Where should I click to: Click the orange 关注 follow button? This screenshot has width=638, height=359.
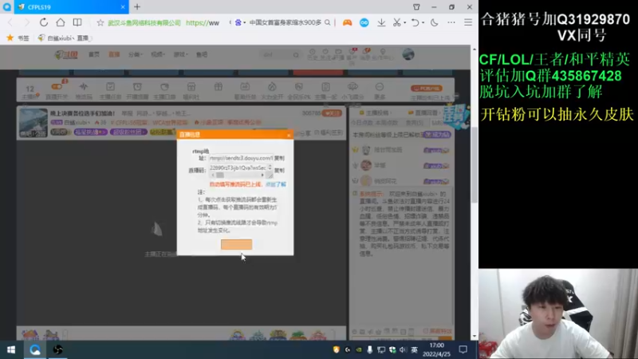[x=332, y=113]
